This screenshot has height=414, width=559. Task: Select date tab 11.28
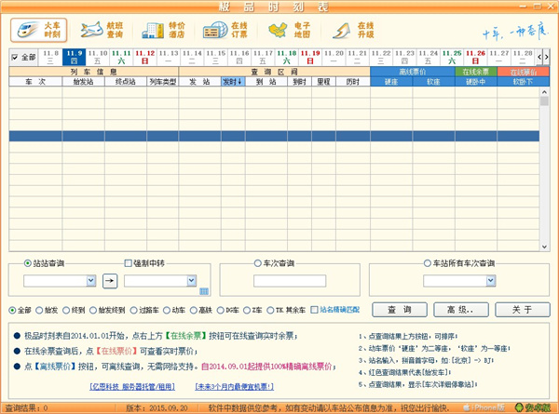click(x=523, y=57)
